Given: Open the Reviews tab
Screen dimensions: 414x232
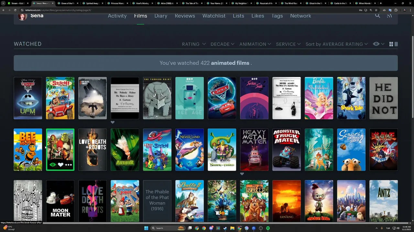Looking at the screenshot, I should tap(185, 16).
